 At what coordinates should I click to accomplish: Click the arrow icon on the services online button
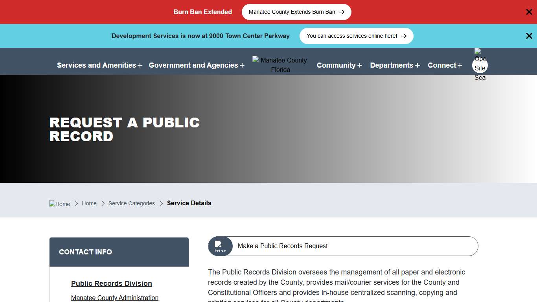404,36
